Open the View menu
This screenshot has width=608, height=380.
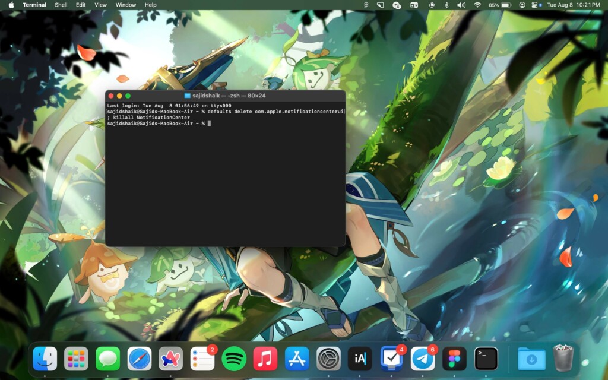tap(101, 5)
